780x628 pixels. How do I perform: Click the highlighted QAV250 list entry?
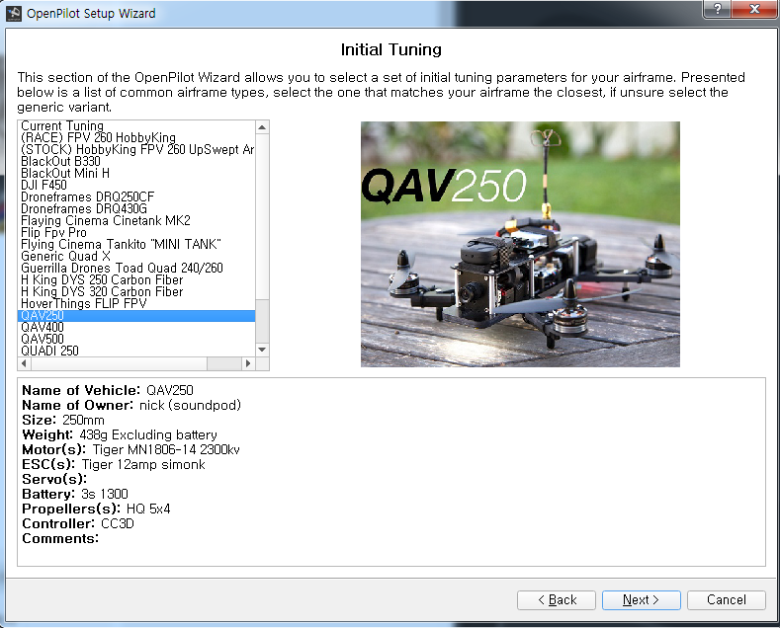pos(136,316)
